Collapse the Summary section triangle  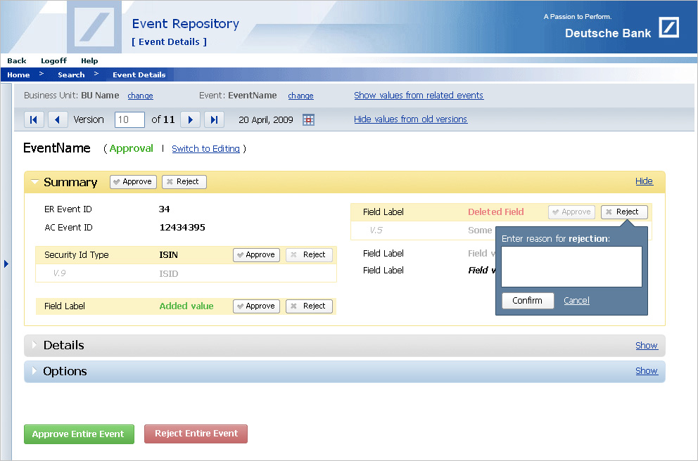pos(34,182)
